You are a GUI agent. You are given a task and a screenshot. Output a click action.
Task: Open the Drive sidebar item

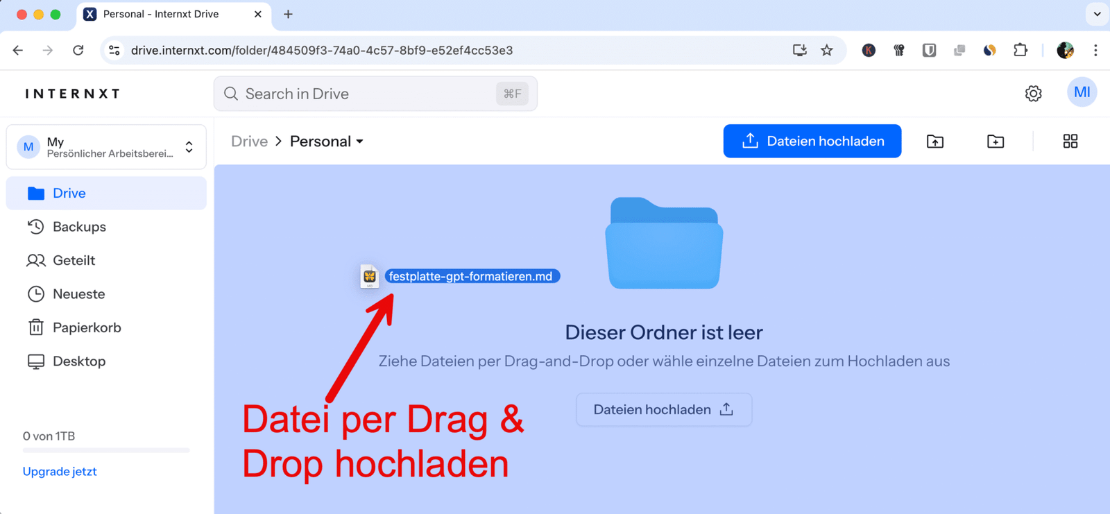tap(106, 193)
